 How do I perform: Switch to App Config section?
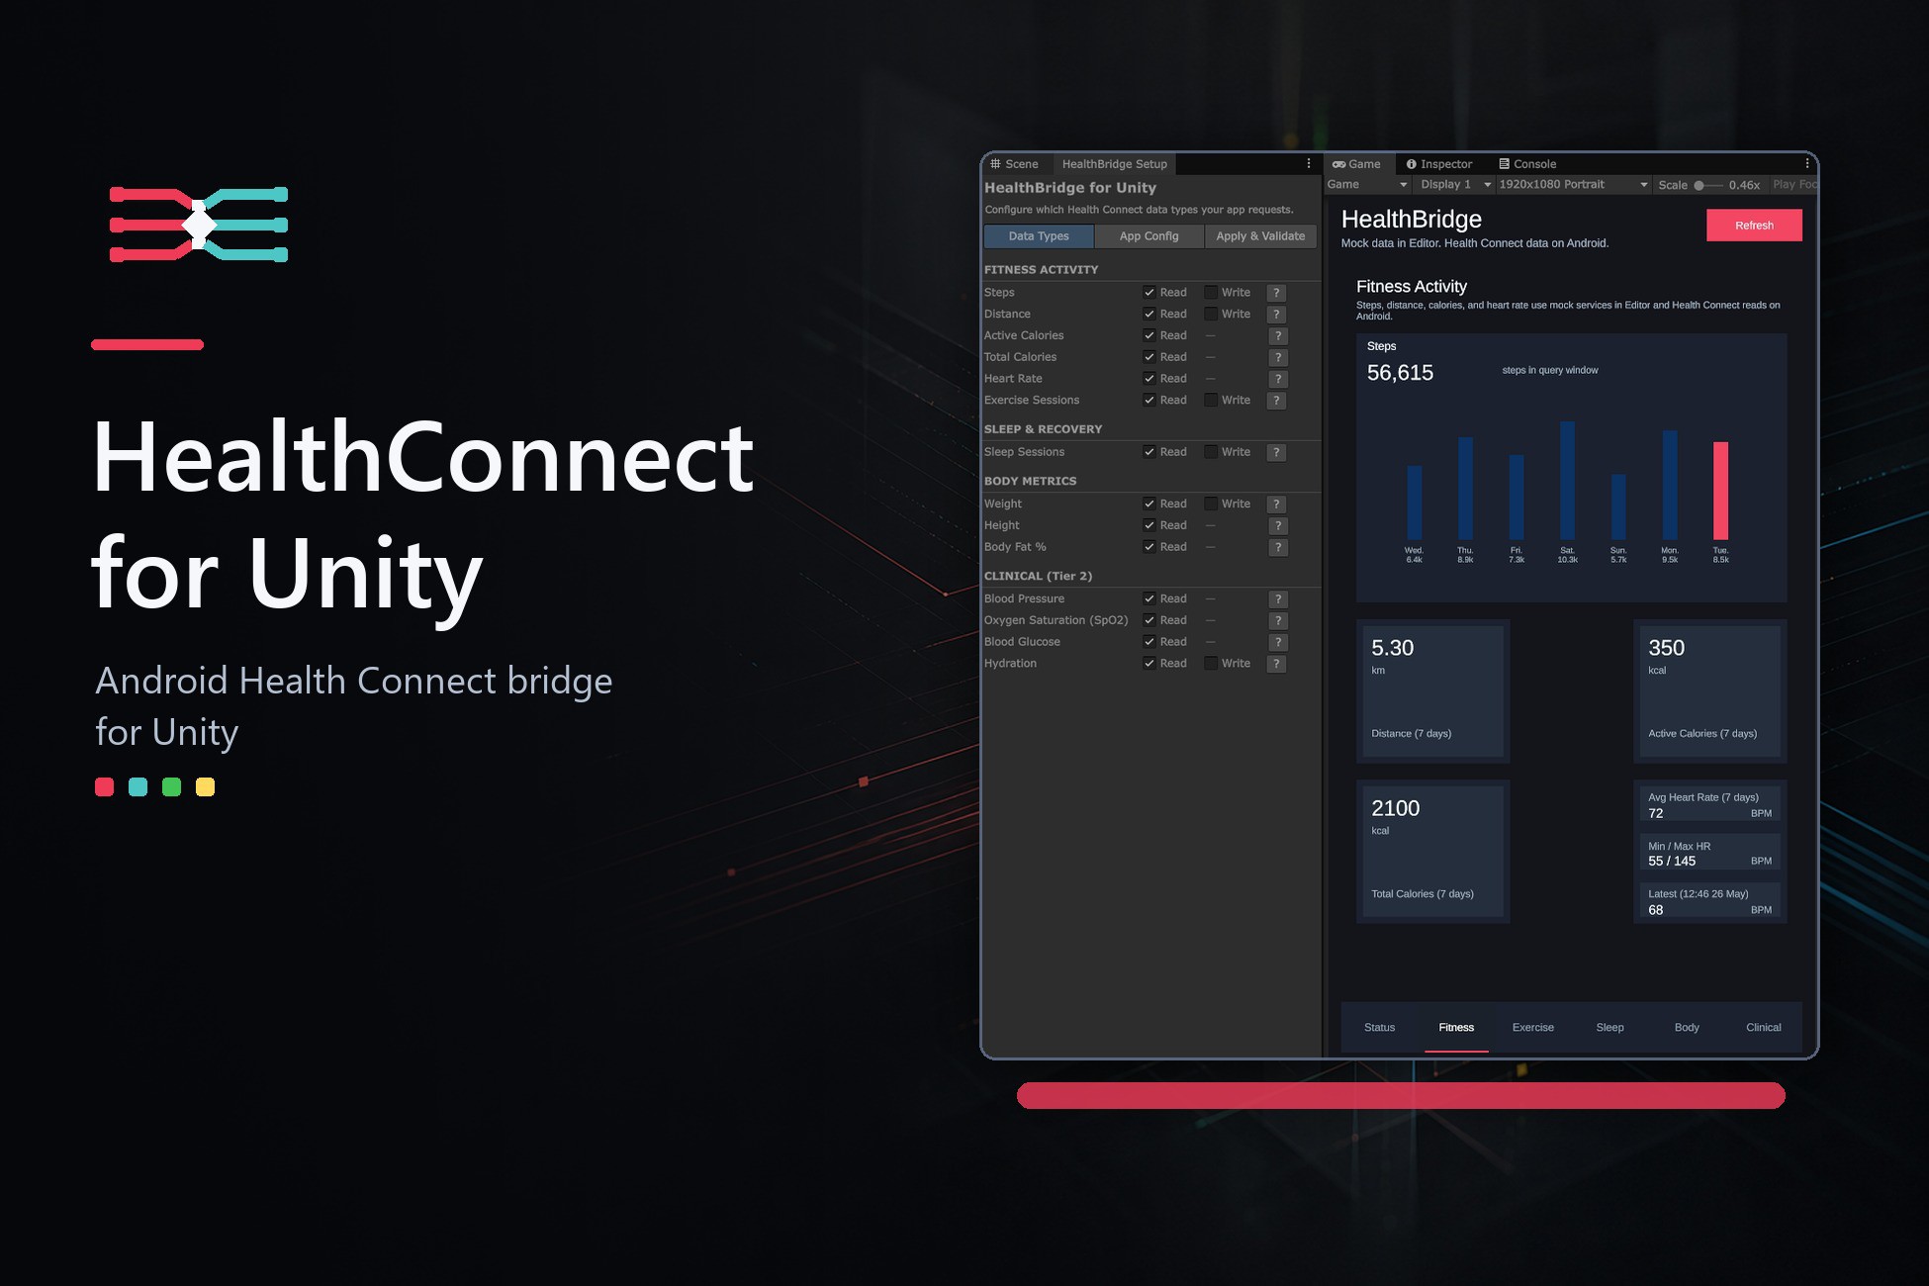(1148, 236)
